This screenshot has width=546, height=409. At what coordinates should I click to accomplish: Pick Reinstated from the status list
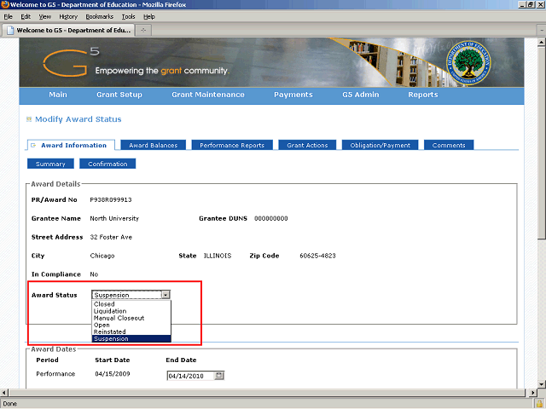coord(131,331)
